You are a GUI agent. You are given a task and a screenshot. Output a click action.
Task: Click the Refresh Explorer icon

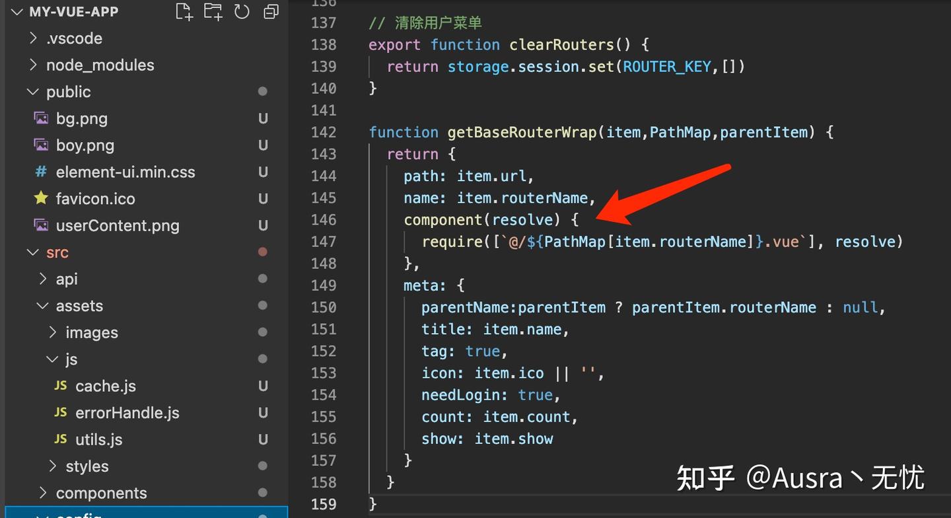pos(242,11)
